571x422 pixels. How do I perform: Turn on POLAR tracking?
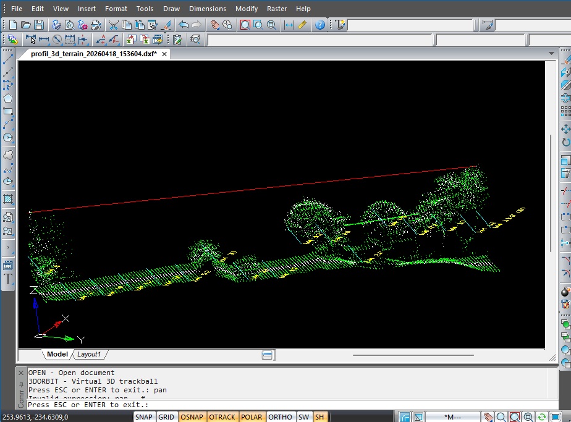pyautogui.click(x=251, y=417)
